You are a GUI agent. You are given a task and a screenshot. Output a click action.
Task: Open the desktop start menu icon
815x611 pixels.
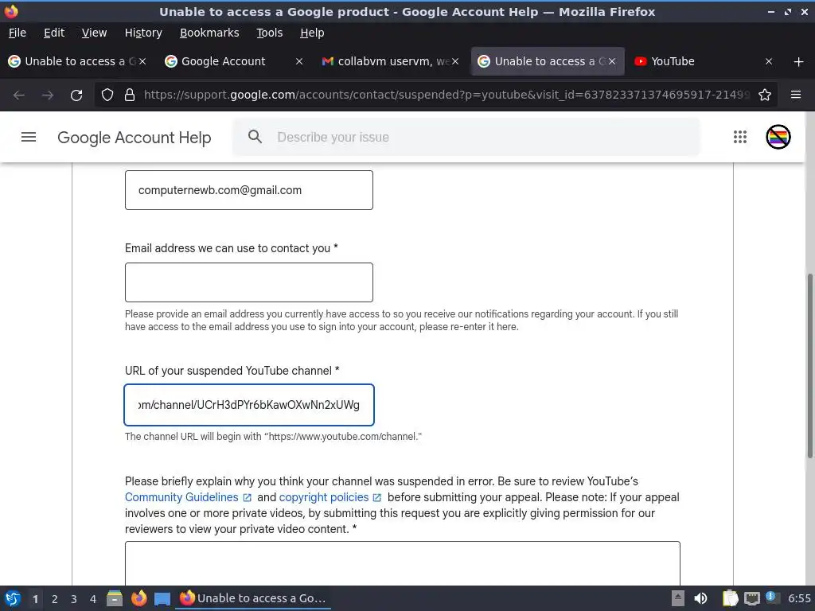tap(13, 598)
